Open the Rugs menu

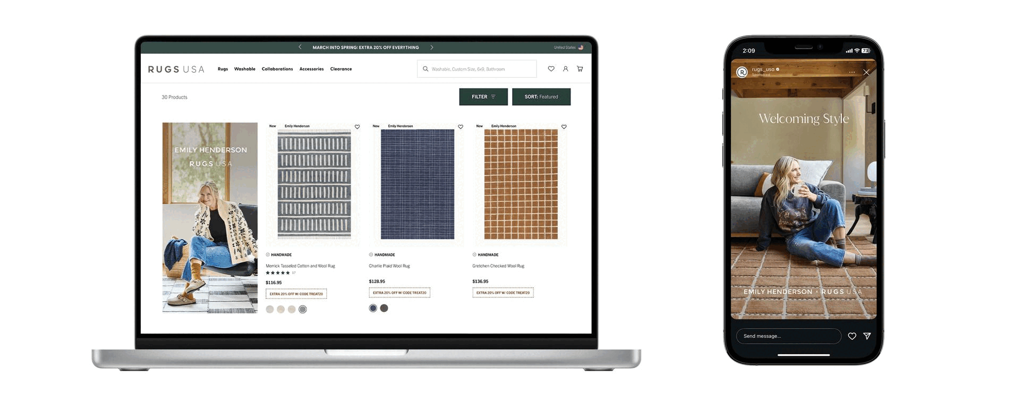pos(223,69)
